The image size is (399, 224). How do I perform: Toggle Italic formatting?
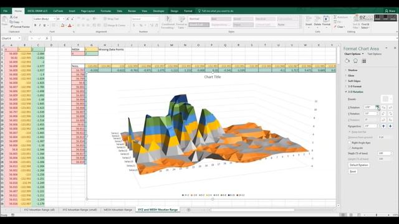40,26
